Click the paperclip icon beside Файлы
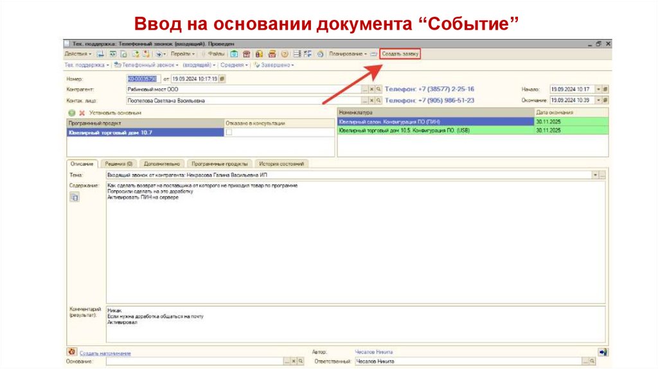This screenshot has height=369, width=658. coord(204,54)
